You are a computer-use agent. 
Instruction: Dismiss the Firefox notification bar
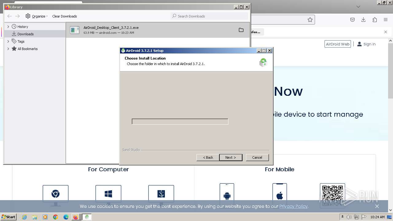[x=386, y=32]
